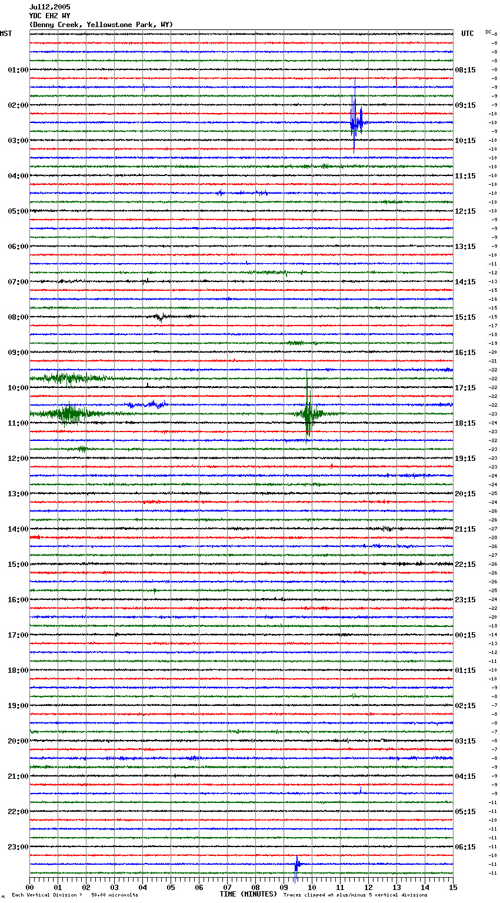Select the 05:00 MST time label

point(18,211)
